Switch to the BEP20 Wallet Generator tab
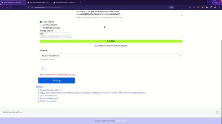This screenshot has height=124, width=222. pos(65,2)
